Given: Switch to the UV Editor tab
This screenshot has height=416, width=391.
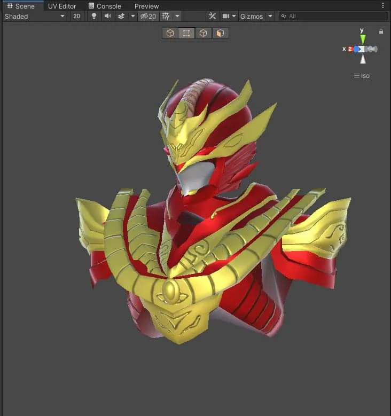Looking at the screenshot, I should 62,6.
